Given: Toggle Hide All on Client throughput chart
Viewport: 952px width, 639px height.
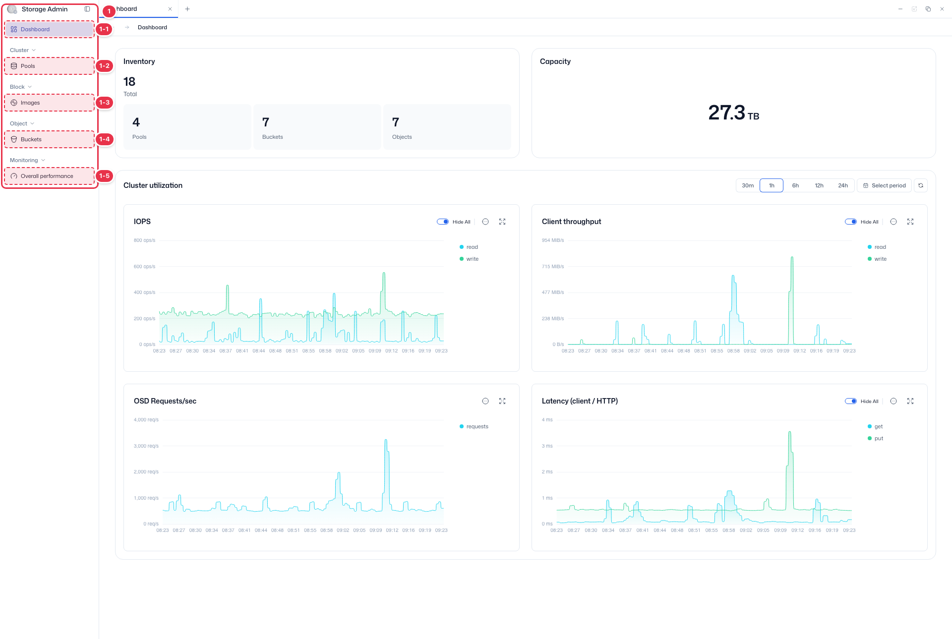Looking at the screenshot, I should [851, 222].
